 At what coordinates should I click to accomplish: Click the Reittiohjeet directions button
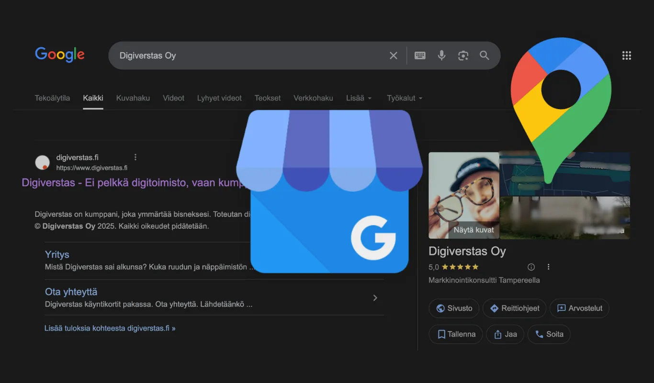pos(514,308)
